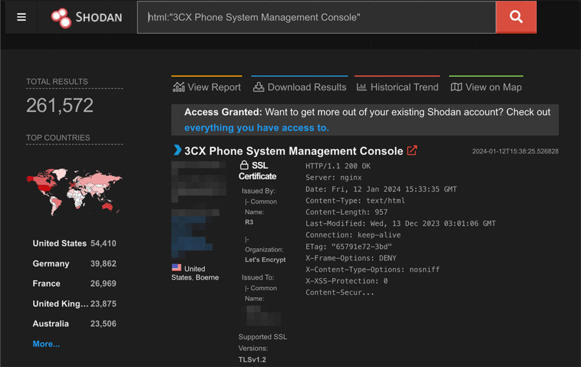Image resolution: width=581 pixels, height=367 pixels.
Task: Click the 'Date: Fri, 12 Jan 2024' line
Action: click(381, 189)
